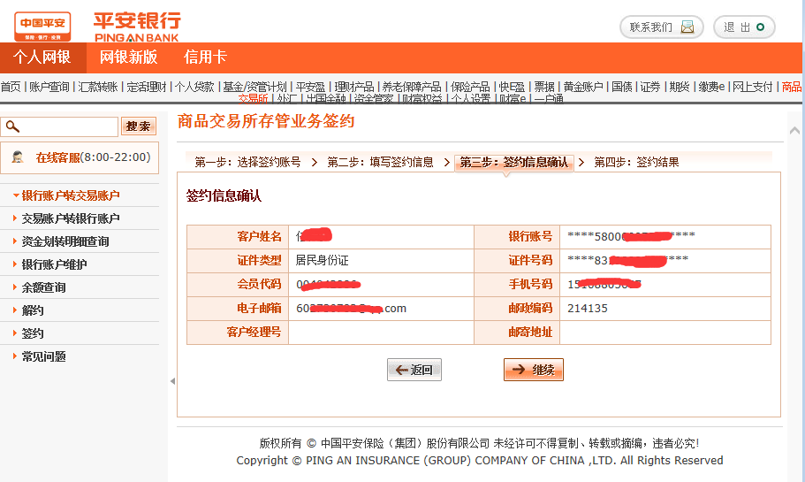The height and width of the screenshot is (482, 805).
Task: Expand 交易账户转银行账户 sidebar item
Action: pyautogui.click(x=71, y=218)
